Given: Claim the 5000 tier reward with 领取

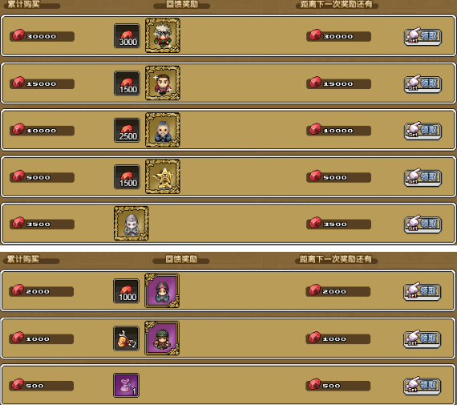Looking at the screenshot, I should (423, 177).
